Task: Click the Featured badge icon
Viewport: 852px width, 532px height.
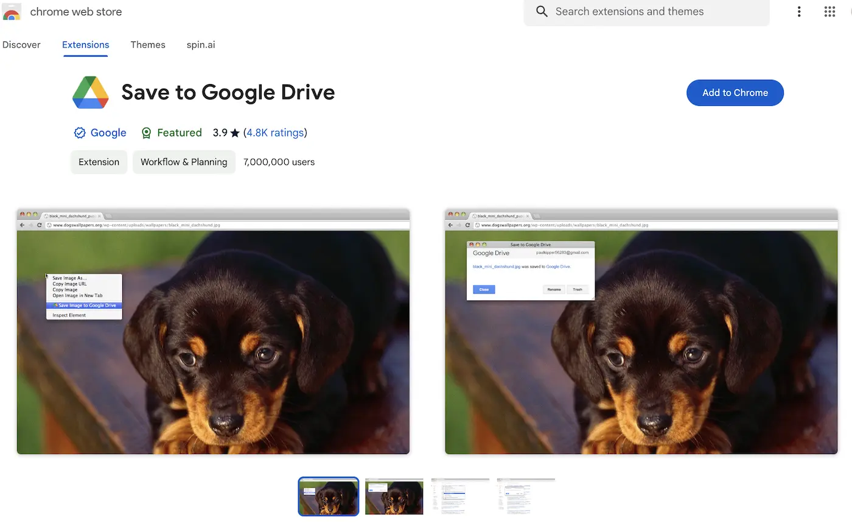Action: [x=146, y=133]
